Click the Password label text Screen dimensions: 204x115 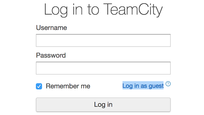pos(51,55)
